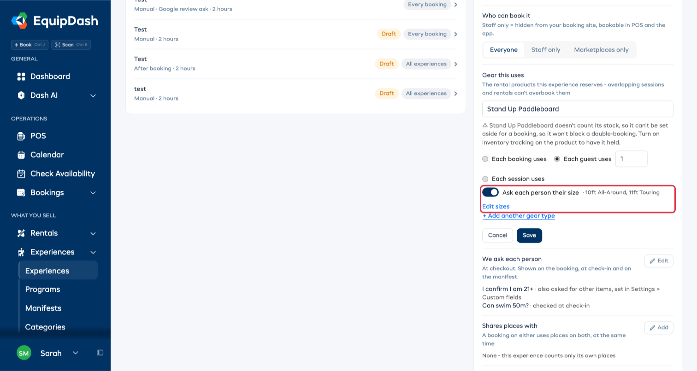The width and height of the screenshot is (697, 371).
Task: Click the Stand Up Paddleboard gear field
Action: [578, 109]
